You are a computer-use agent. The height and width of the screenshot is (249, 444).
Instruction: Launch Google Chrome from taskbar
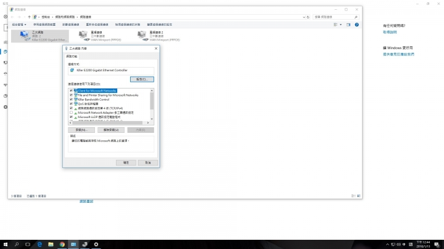click(62, 244)
